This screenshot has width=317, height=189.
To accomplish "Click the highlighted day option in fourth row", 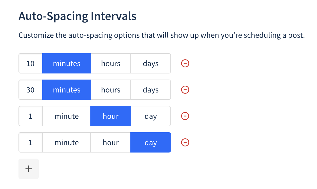I will [151, 142].
